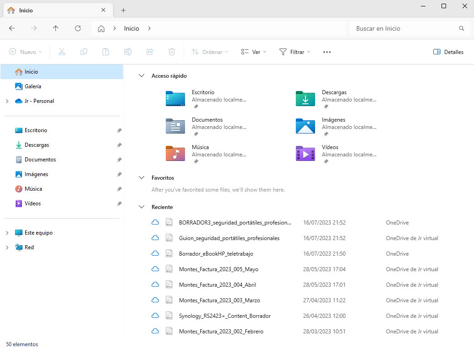The height and width of the screenshot is (348, 474).
Task: Click the refresh icon in navigation bar
Action: click(x=78, y=28)
